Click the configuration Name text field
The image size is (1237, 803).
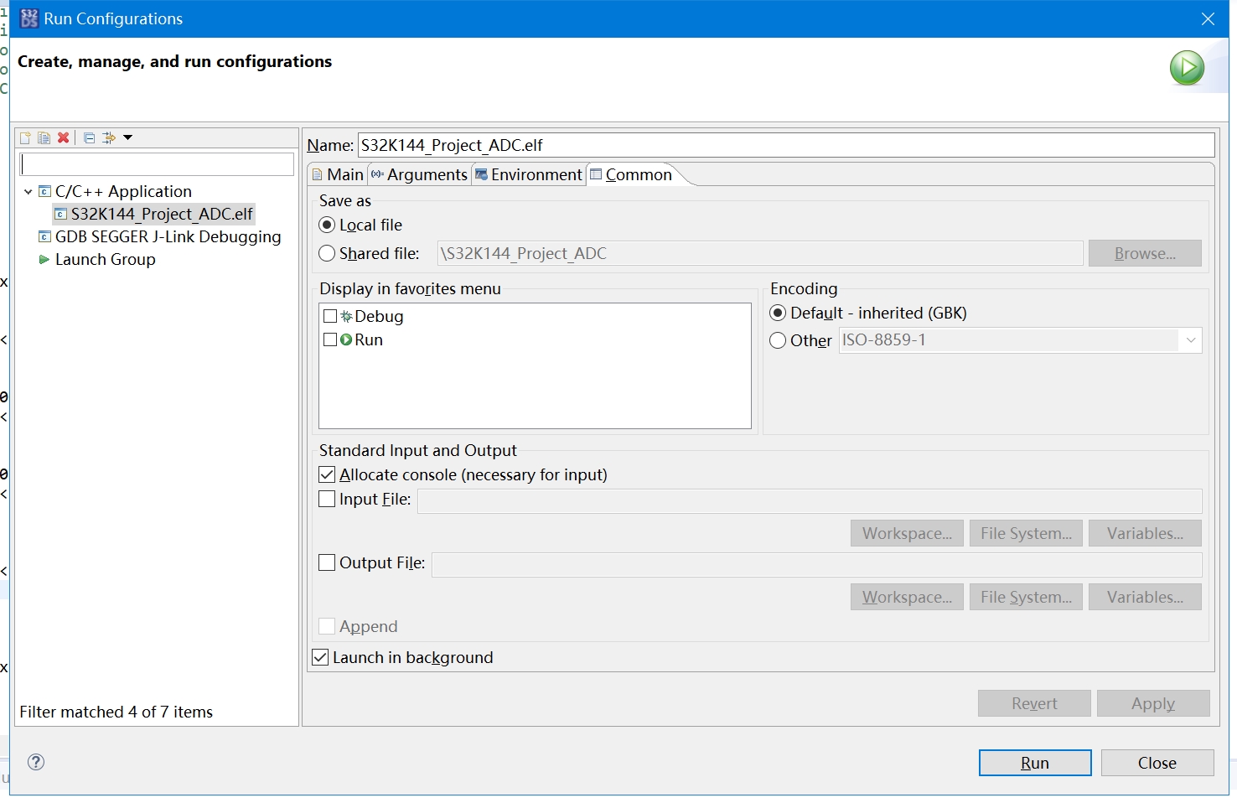tap(785, 146)
